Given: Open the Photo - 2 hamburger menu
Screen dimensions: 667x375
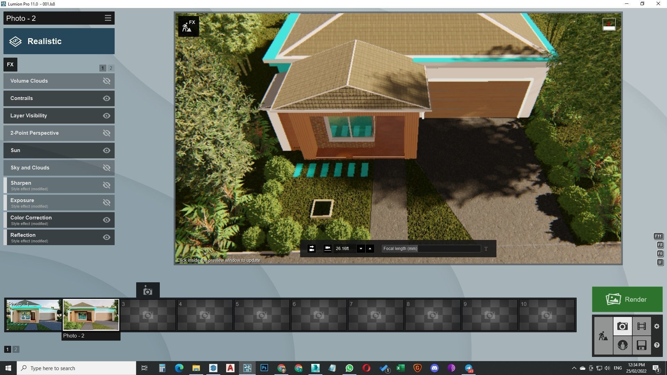Looking at the screenshot, I should (x=108, y=18).
